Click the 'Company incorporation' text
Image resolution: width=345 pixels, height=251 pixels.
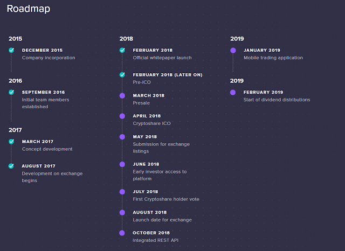(49, 58)
